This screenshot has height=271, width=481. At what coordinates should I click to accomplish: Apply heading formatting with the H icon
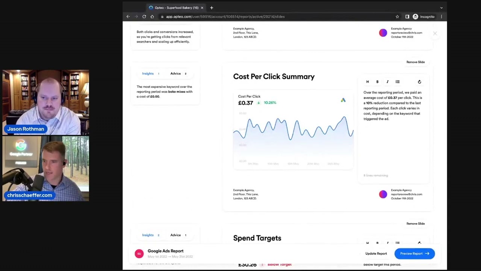click(368, 82)
